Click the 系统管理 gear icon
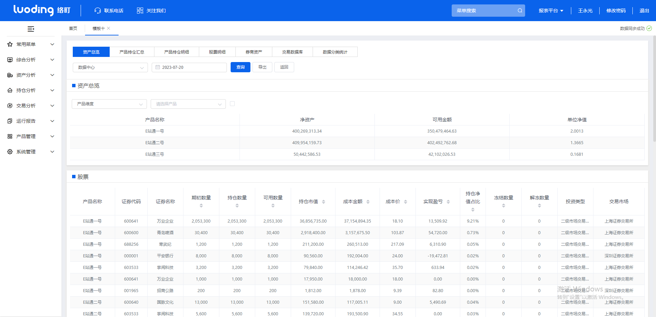This screenshot has width=656, height=317. click(x=10, y=152)
